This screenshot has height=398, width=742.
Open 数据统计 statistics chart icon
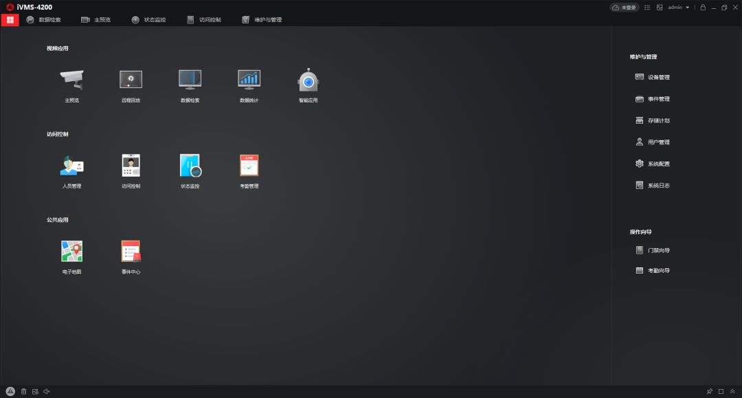(249, 80)
